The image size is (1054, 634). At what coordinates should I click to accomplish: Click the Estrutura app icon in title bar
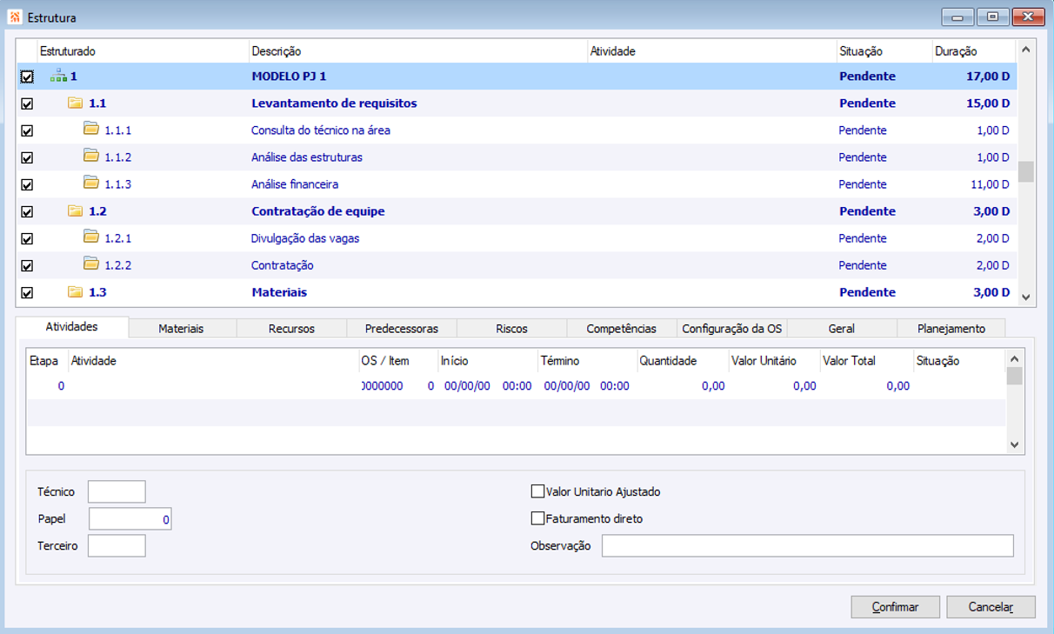[15, 17]
